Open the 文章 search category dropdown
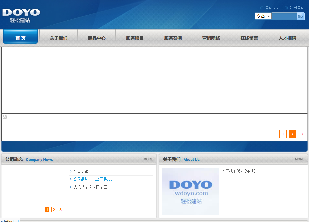 [x=263, y=16]
